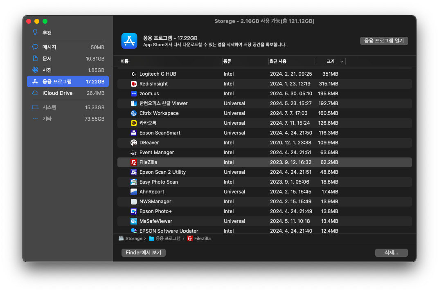Click the 메시지 speech bubble icon
Viewport: 439px width, 292px height.
point(35,47)
